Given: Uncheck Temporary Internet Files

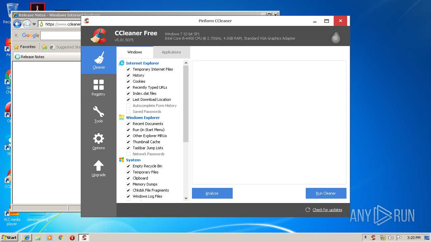Looking at the screenshot, I should coord(128,69).
